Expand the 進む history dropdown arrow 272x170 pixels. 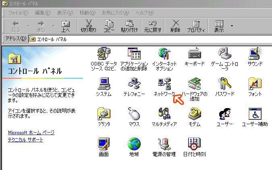(x=54, y=26)
